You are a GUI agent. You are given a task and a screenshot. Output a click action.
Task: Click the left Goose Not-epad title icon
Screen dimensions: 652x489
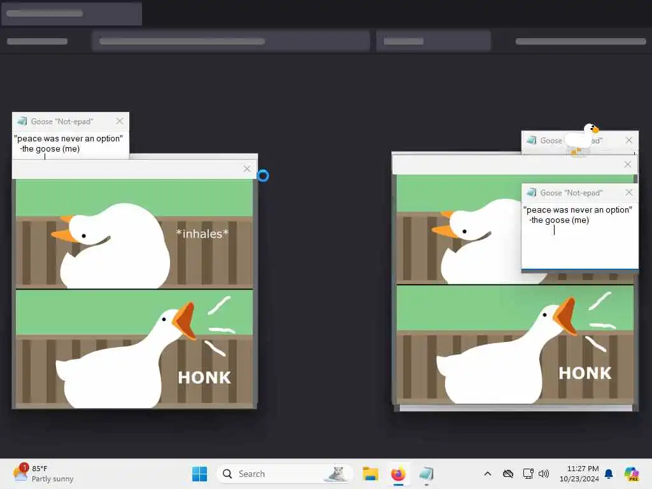22,121
